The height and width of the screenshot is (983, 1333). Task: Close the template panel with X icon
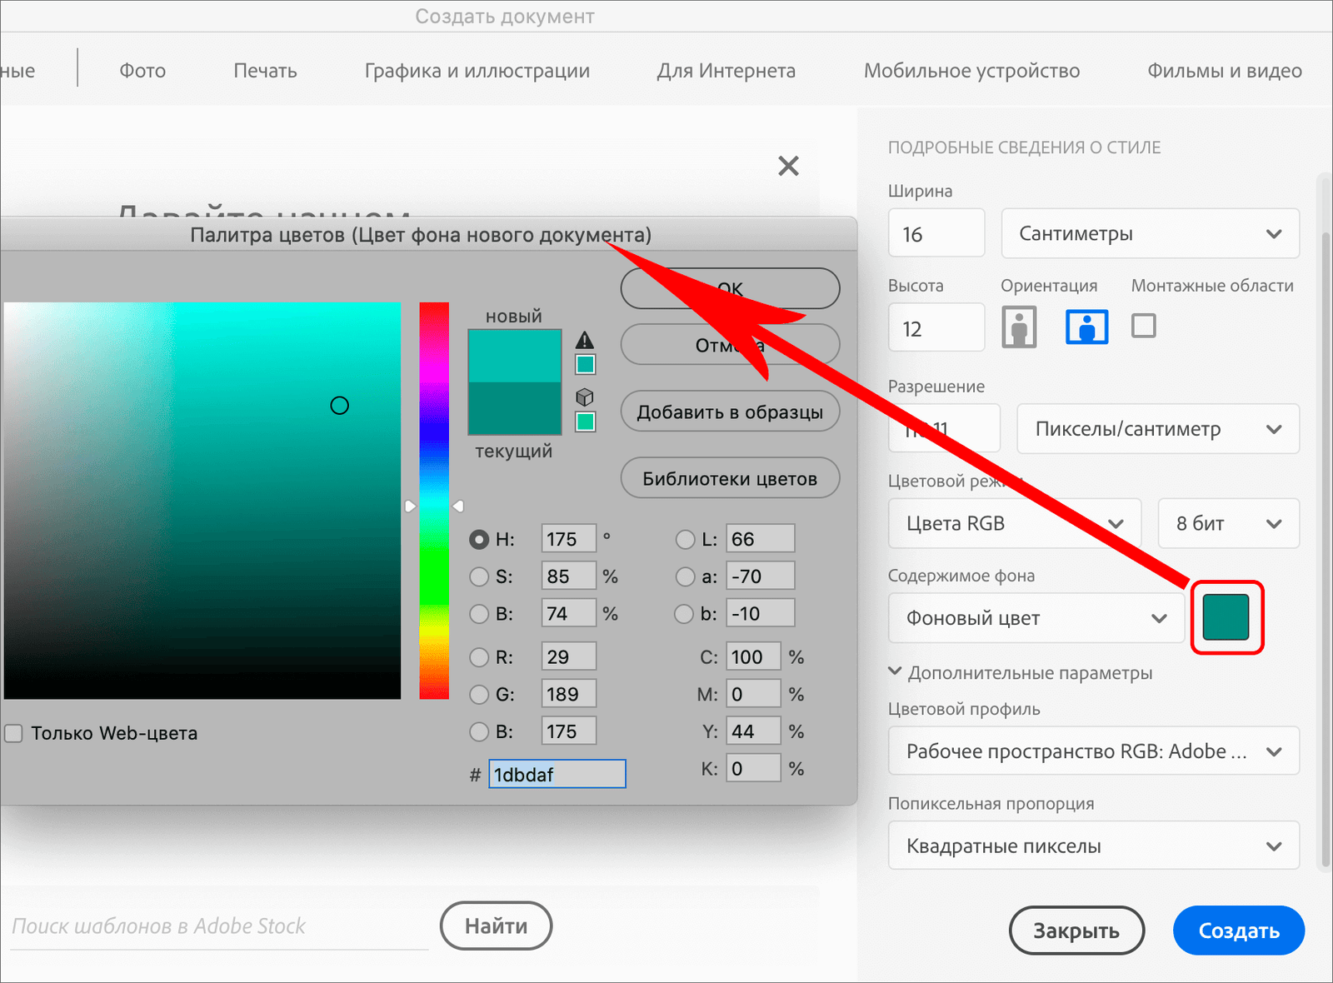[788, 166]
